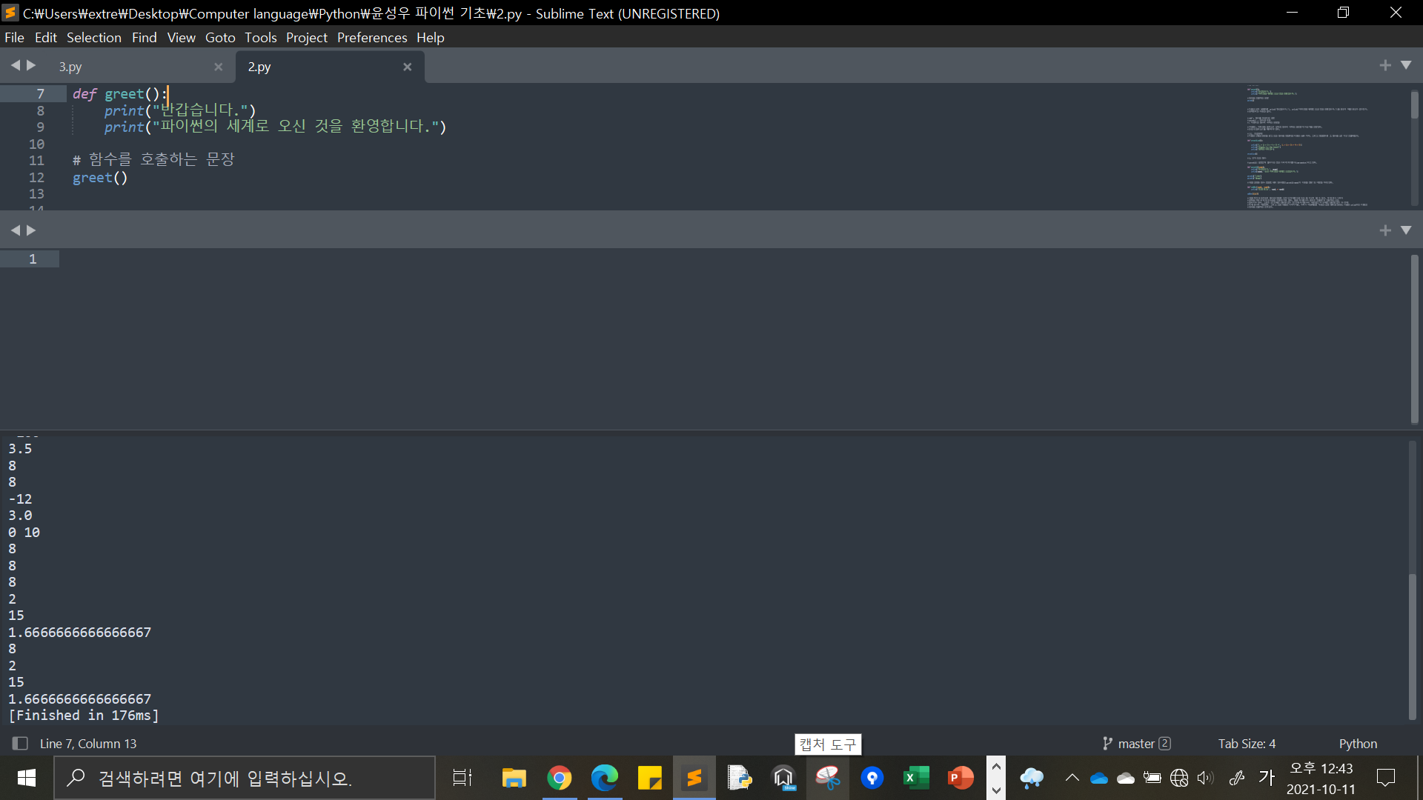Image resolution: width=1423 pixels, height=800 pixels.
Task: Click new tab plus in top pane
Action: (x=1384, y=65)
